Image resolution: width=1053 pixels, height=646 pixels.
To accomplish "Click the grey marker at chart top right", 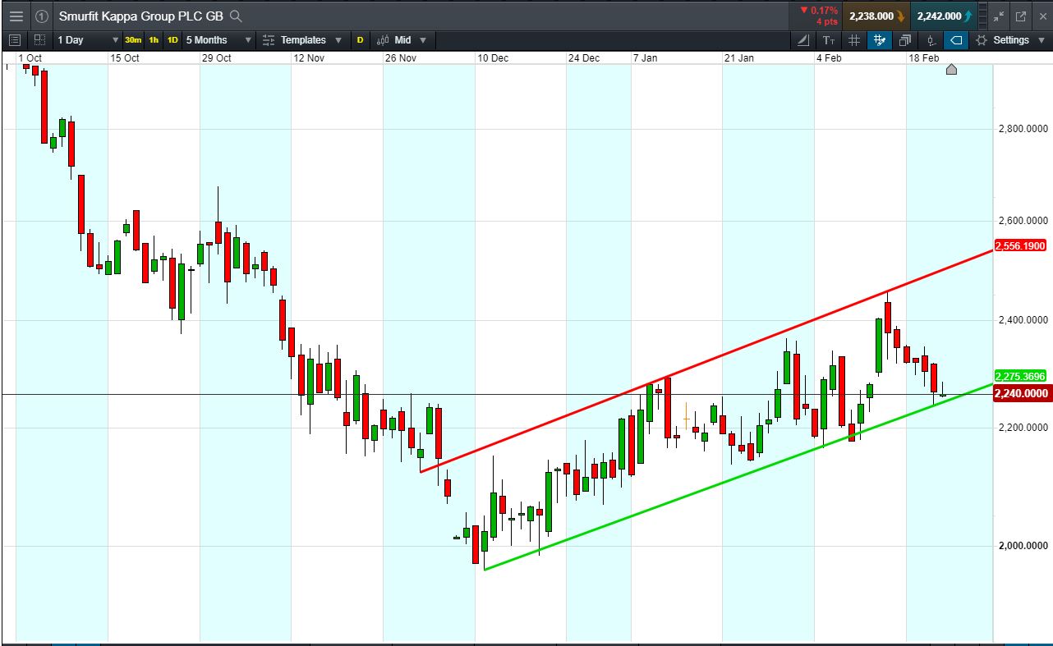I will pos(951,69).
